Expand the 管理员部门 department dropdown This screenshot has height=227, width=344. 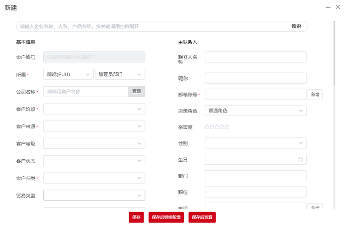120,74
